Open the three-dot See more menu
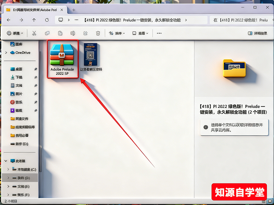The width and height of the screenshot is (274, 205). pyautogui.click(x=159, y=33)
